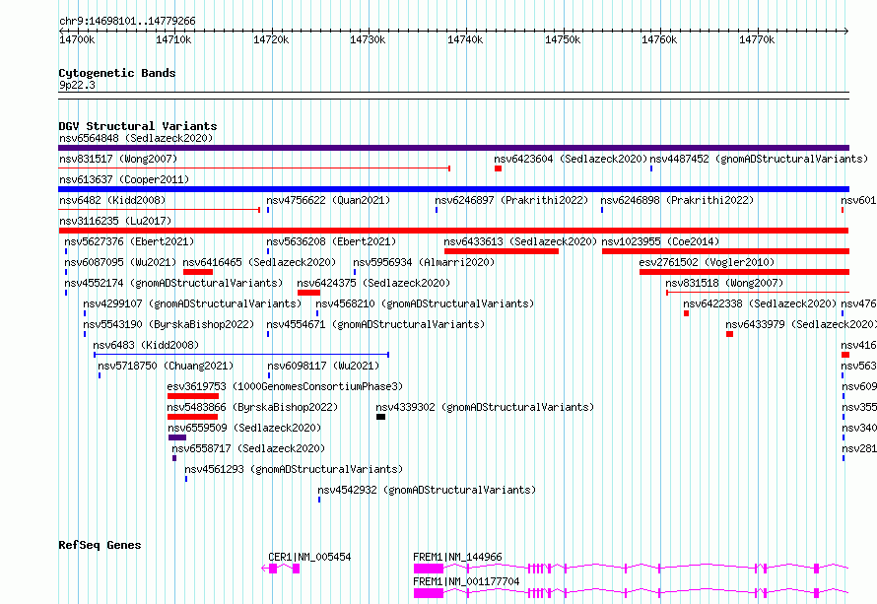Select the red esv2761502 Vogler2010 bar
Screen dimensions: 877x604
(744, 272)
